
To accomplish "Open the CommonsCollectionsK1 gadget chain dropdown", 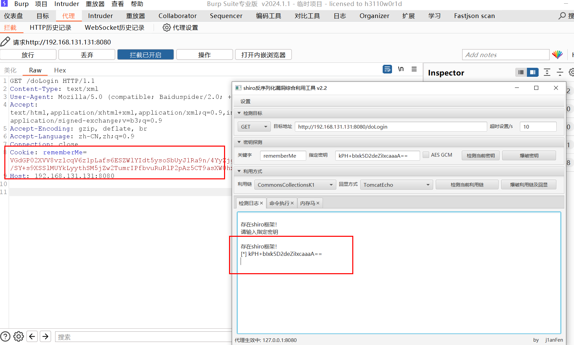I will click(295, 185).
